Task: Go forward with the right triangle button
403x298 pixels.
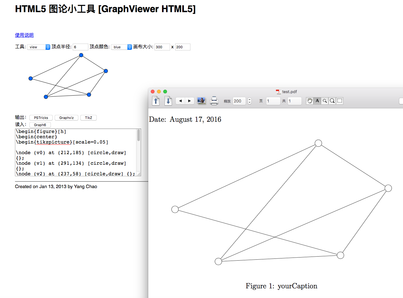Action: [189, 101]
